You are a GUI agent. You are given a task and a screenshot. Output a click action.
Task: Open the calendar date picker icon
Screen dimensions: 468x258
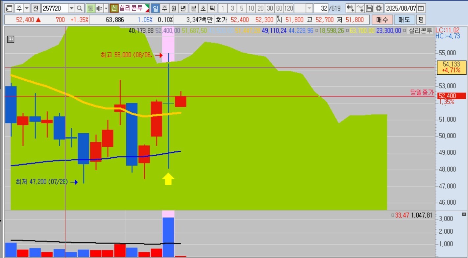[x=421, y=8]
